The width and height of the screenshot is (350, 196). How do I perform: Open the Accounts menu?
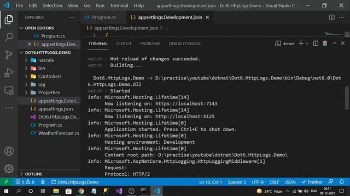[9, 151]
